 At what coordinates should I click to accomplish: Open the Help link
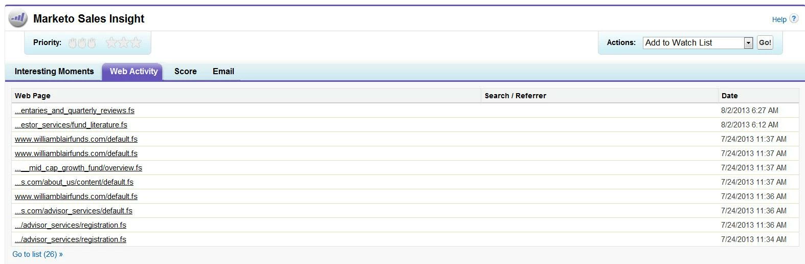(x=779, y=19)
